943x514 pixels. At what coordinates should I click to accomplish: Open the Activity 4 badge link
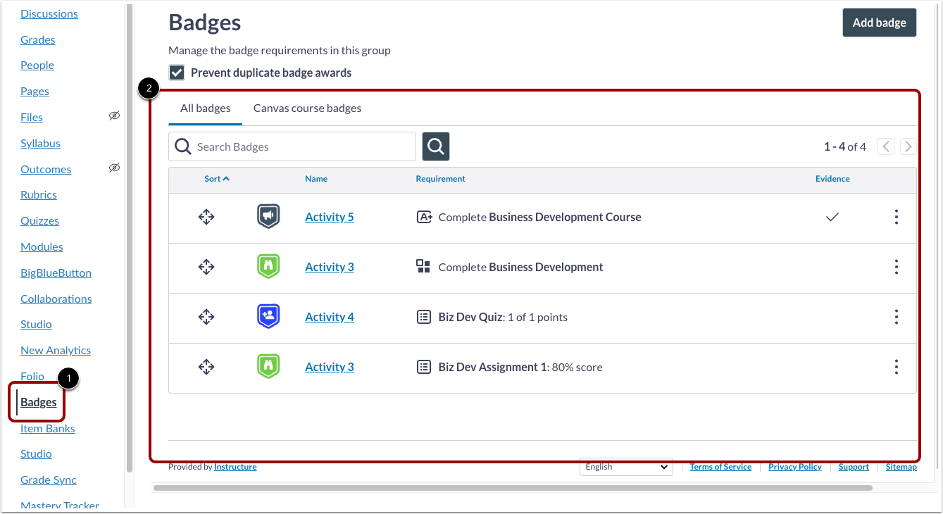(330, 317)
